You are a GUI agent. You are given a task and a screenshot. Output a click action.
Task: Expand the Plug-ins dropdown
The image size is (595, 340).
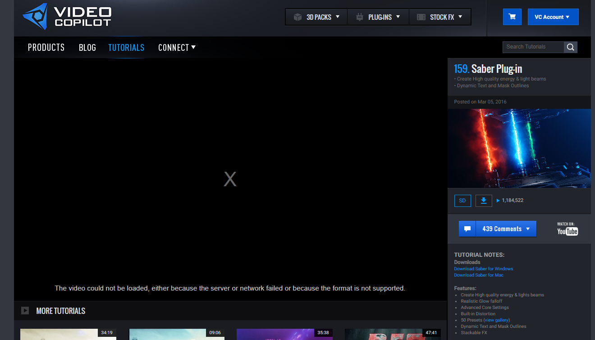[378, 17]
